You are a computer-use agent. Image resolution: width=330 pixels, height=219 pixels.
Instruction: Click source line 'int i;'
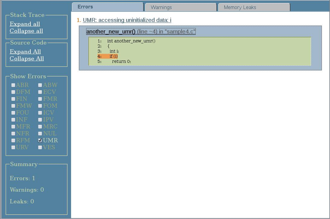(x=114, y=51)
